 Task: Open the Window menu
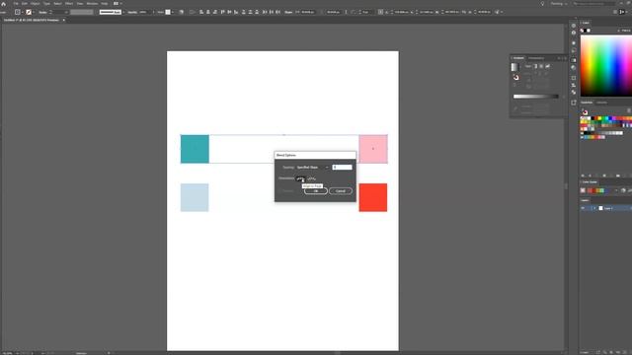pos(92,4)
